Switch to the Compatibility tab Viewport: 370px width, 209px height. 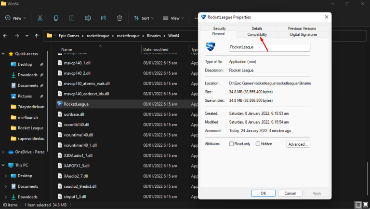pos(257,35)
